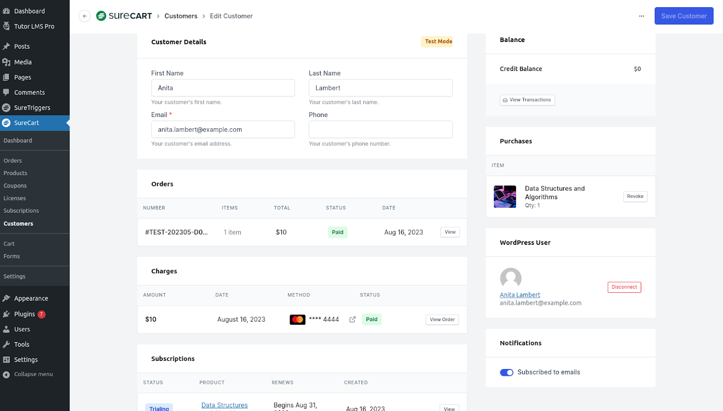
Task: Click the Comments speech bubble icon
Action: [x=6, y=92]
